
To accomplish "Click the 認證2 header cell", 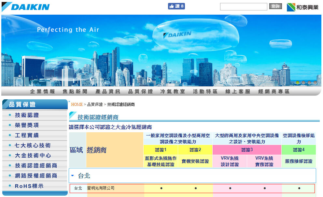I will [x=195, y=150].
